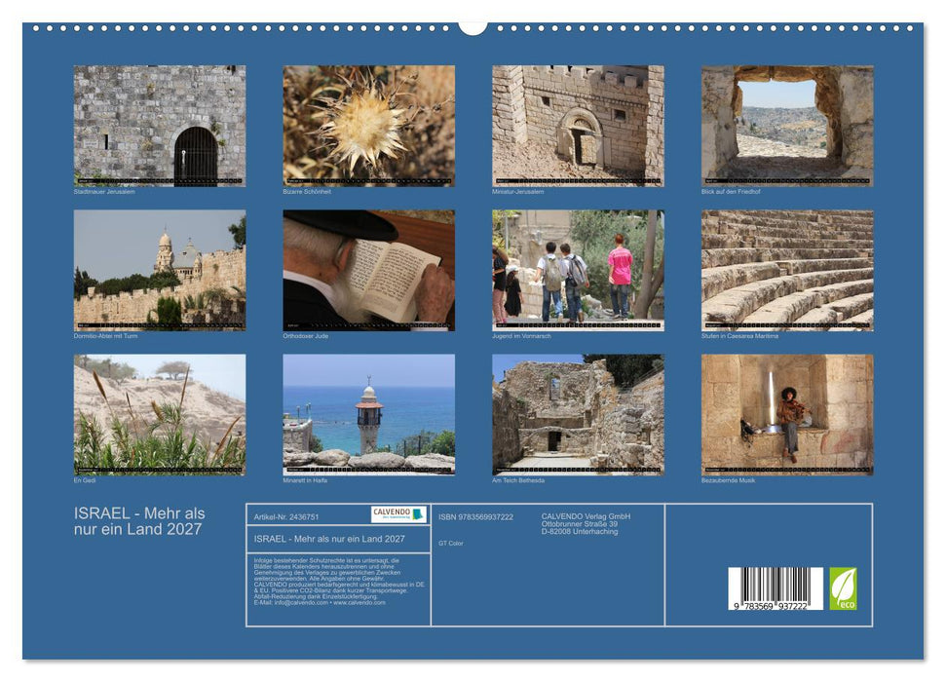The image size is (946, 682).
Task: Click the 'Artikel-Nr. 2436751' text
Action: [286, 517]
